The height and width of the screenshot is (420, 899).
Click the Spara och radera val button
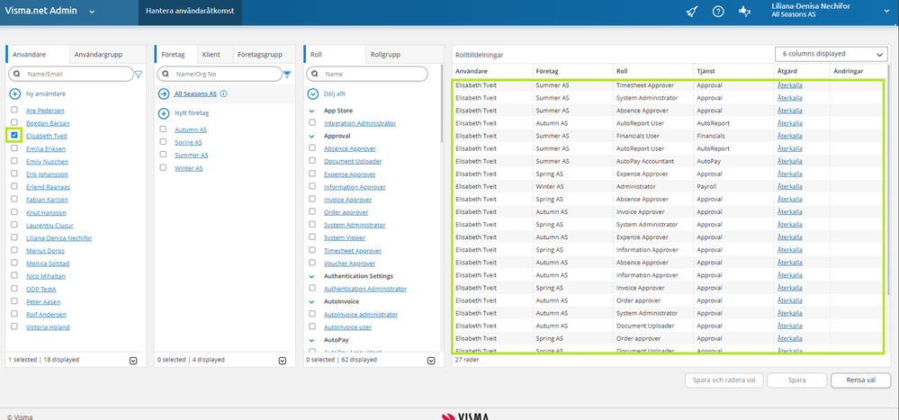(724, 380)
